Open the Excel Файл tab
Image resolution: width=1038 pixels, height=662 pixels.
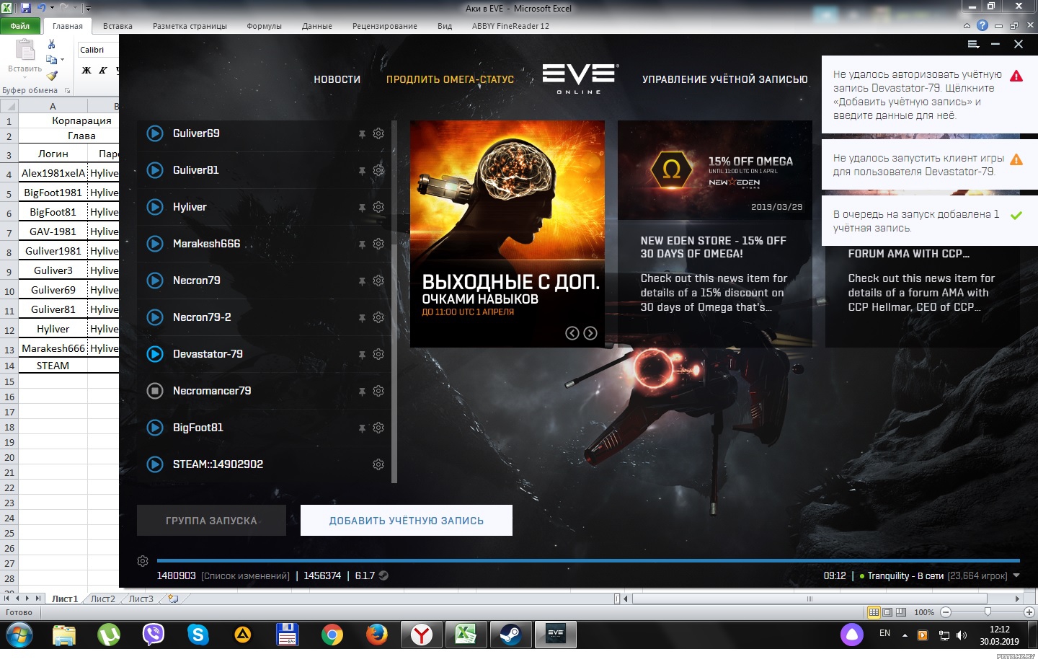[x=20, y=26]
